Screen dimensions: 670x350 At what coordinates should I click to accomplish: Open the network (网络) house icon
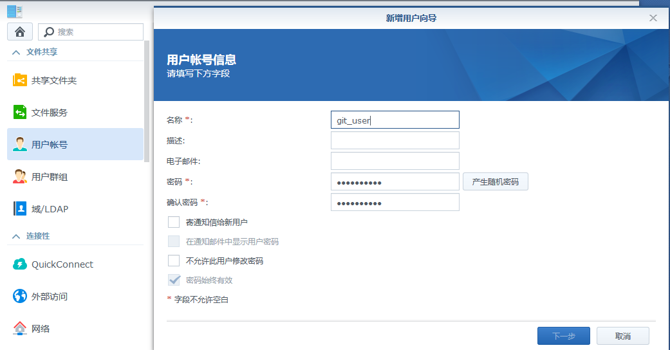(20, 328)
